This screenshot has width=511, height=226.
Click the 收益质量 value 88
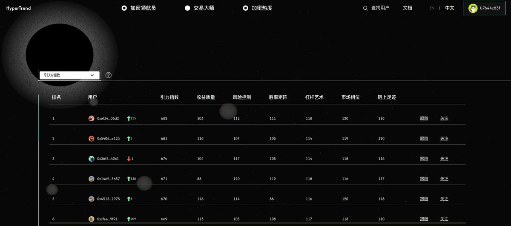click(199, 179)
